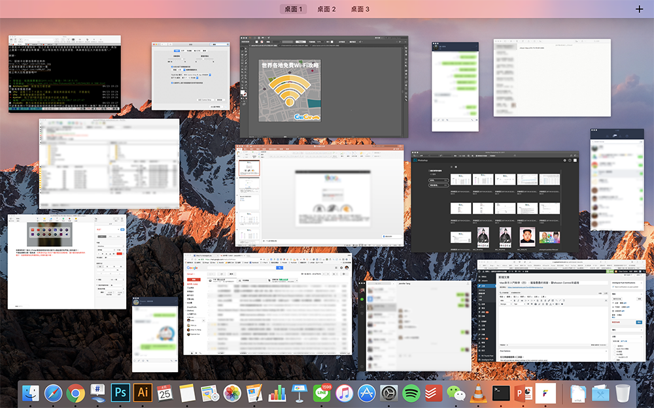This screenshot has height=408, width=654.
Task: Select the Illustrator Wi-Fi artwork window
Action: click(x=324, y=87)
